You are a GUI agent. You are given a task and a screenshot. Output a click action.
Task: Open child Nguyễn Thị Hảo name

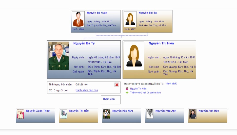click(x=79, y=111)
